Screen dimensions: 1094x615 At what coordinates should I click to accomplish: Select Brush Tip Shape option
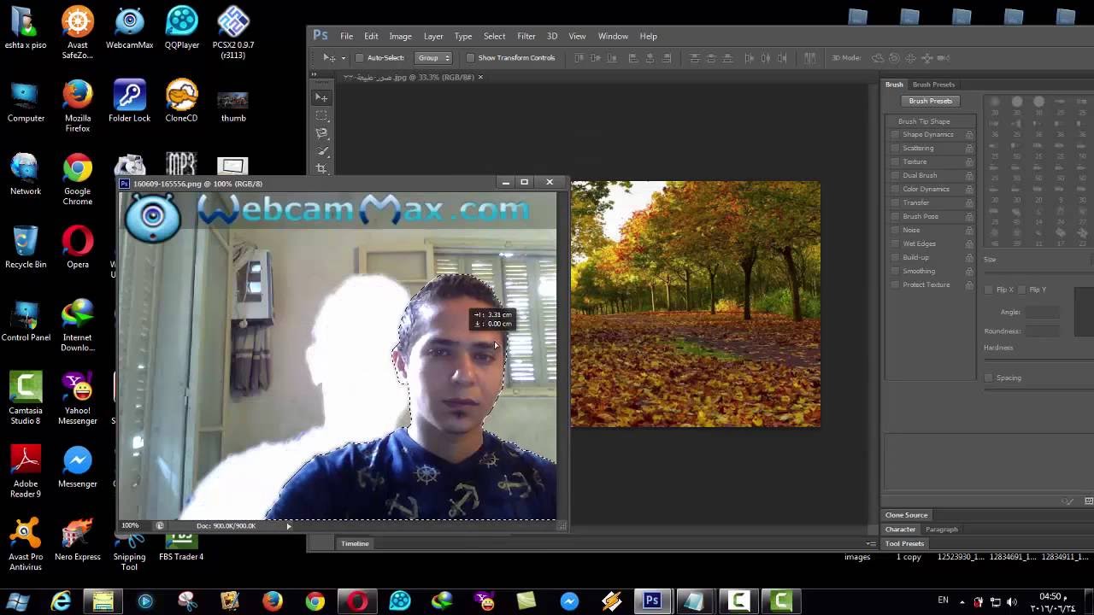click(x=923, y=121)
